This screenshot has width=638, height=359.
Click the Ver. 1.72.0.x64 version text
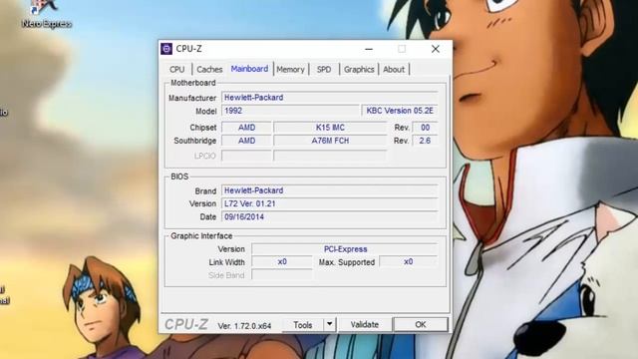tap(244, 326)
